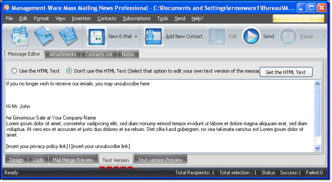Click scrollbar down arrow in text editor
The image size is (332, 182).
[317, 148]
